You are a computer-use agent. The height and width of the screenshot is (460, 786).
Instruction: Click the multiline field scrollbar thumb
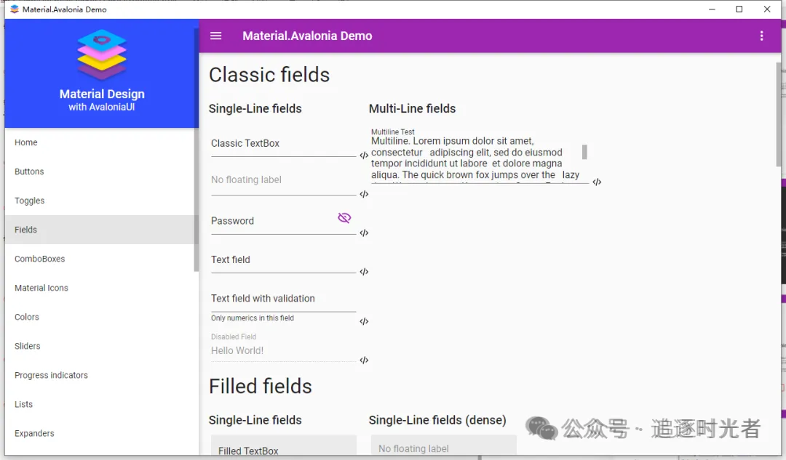tap(584, 152)
